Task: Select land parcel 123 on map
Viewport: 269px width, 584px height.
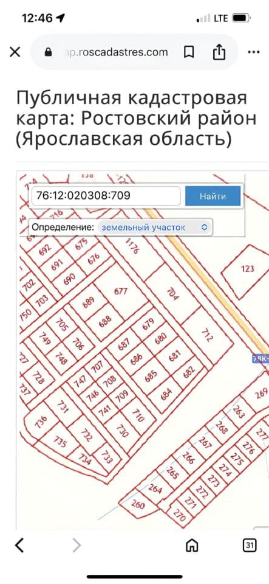Action: coord(247,269)
